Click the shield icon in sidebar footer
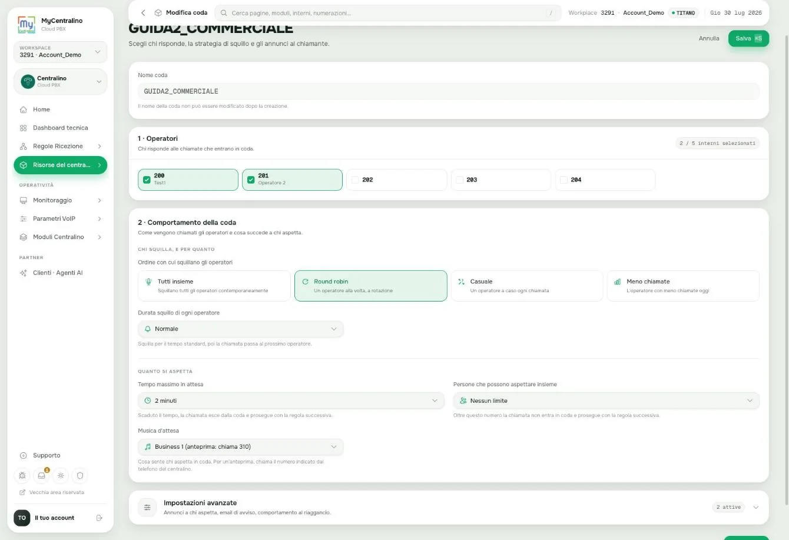The image size is (789, 540). click(x=80, y=475)
